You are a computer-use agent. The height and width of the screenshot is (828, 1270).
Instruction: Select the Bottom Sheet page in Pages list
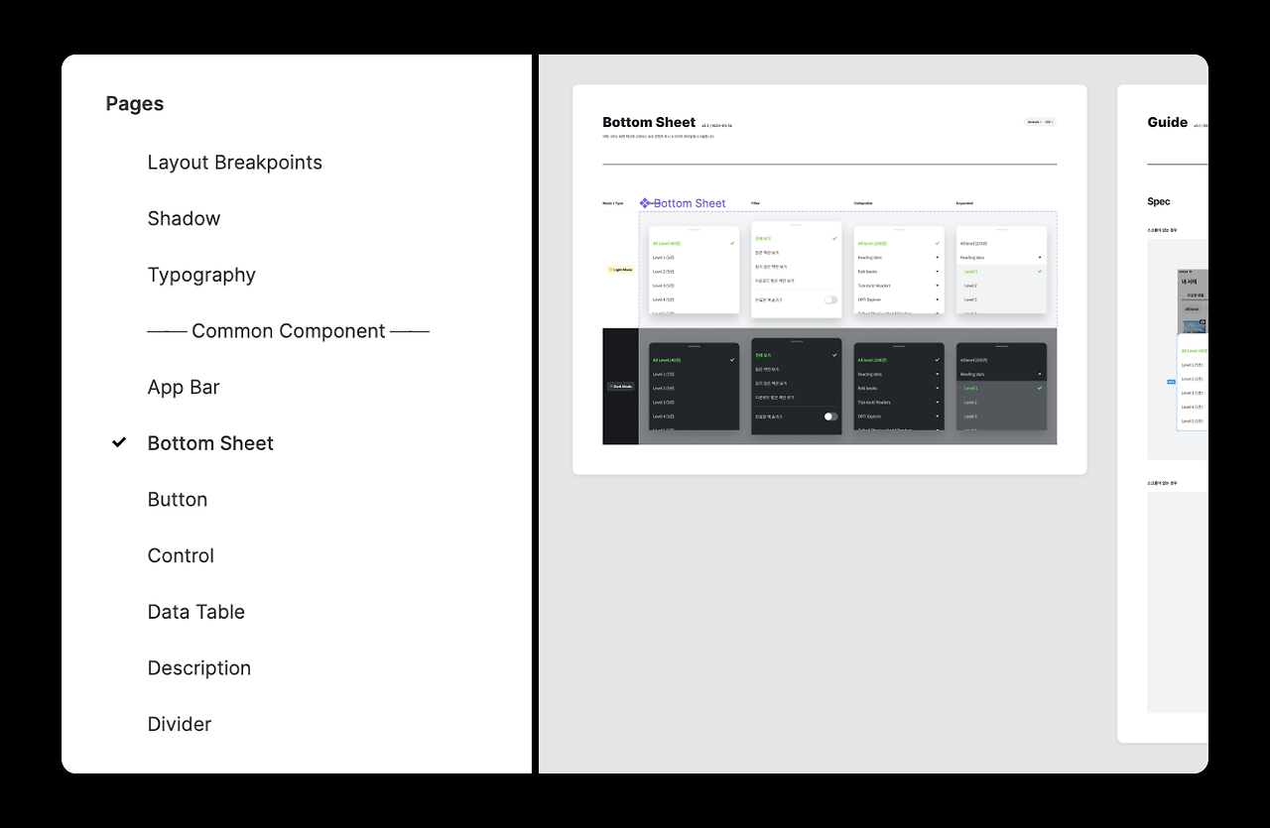(210, 443)
